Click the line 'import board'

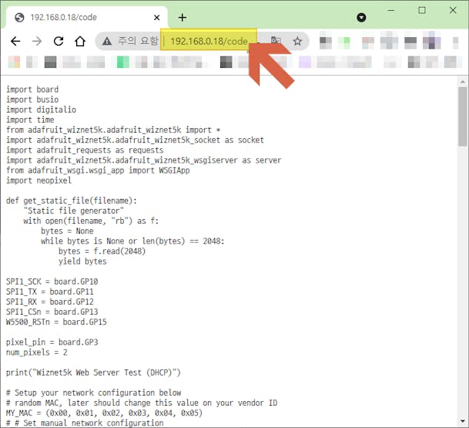32,89
